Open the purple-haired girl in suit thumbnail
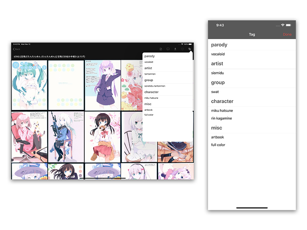Screen dimensions: 307x230 [102, 85]
